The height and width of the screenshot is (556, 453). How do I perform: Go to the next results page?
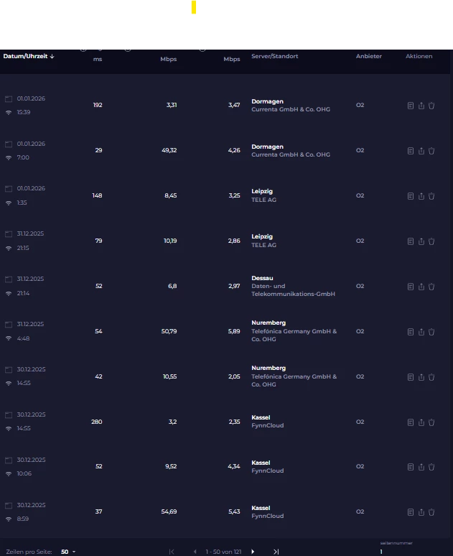tap(253, 552)
